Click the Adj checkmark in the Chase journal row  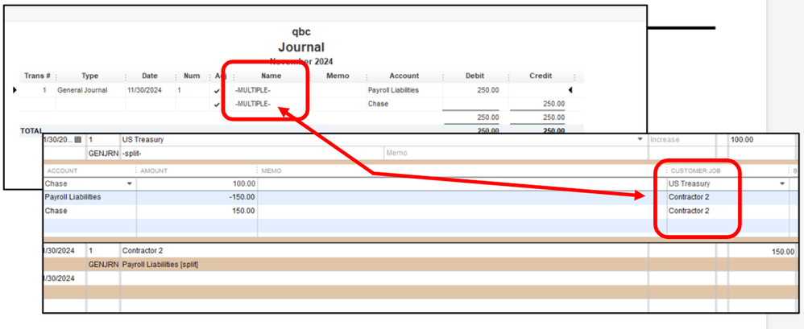(x=217, y=104)
